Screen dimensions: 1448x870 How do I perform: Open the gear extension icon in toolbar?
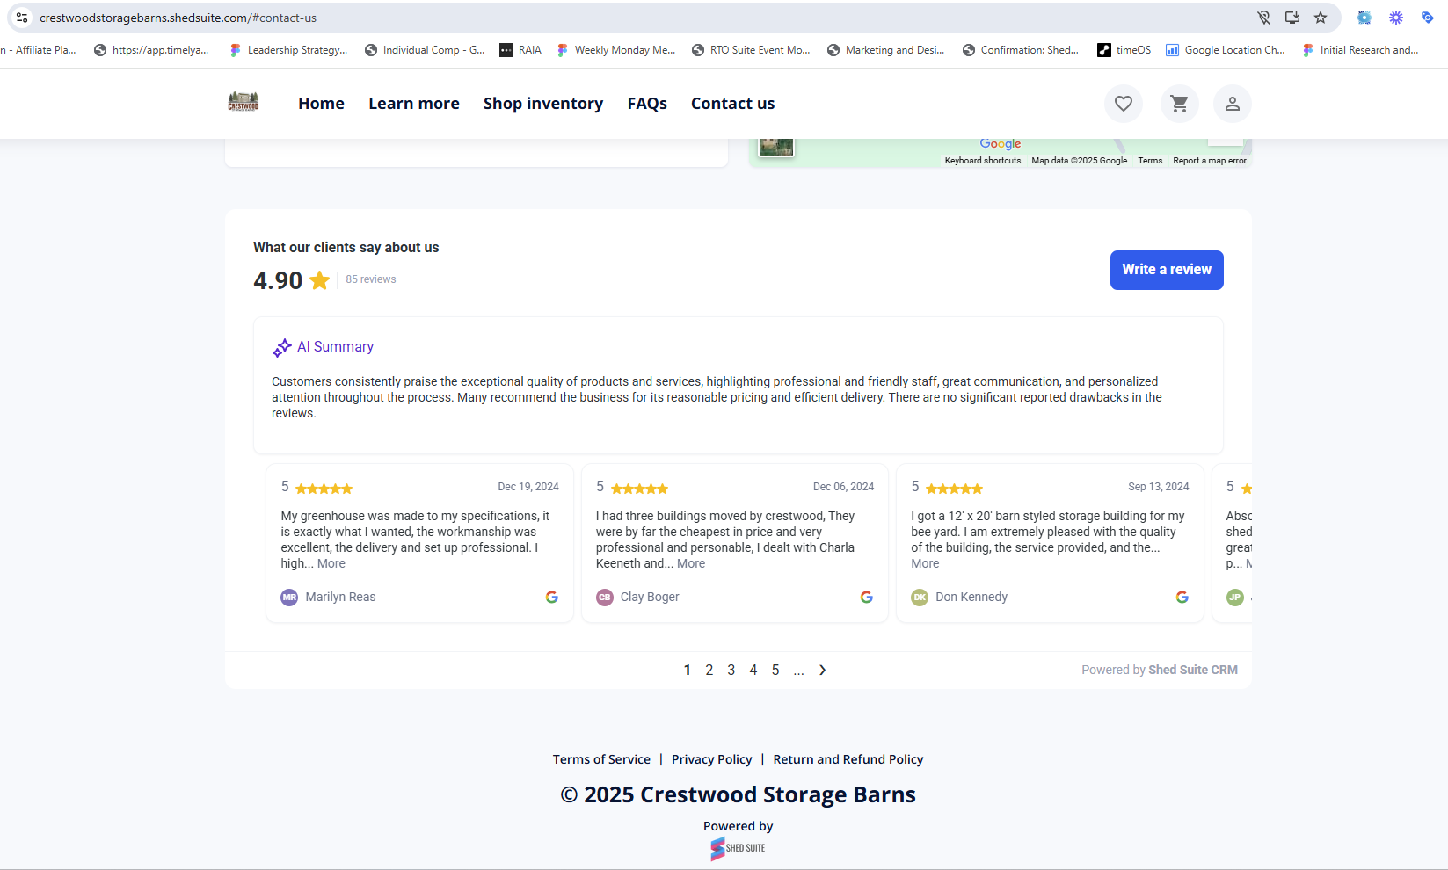[x=1364, y=18]
